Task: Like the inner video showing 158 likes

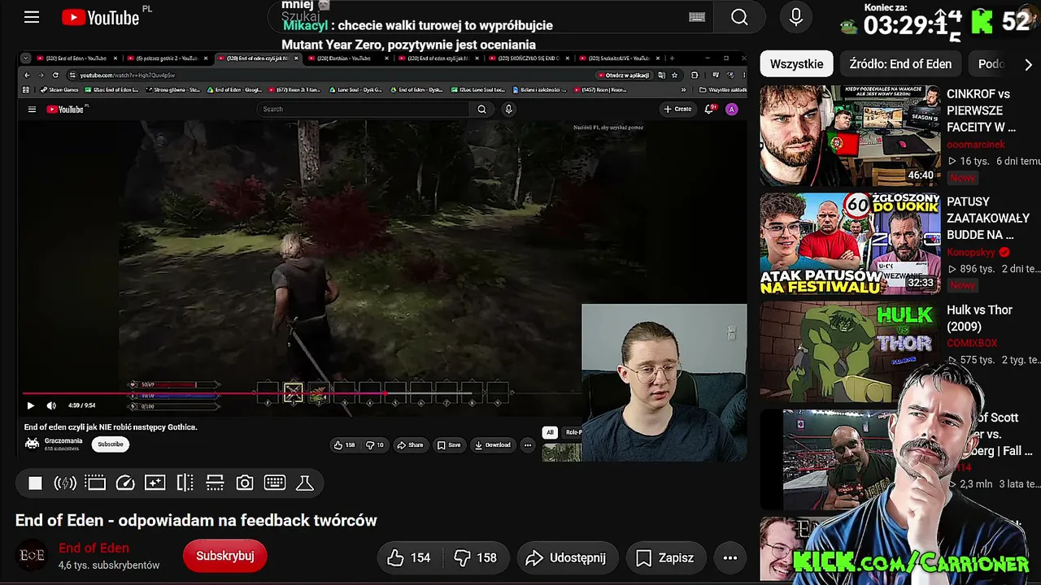Action: (345, 445)
